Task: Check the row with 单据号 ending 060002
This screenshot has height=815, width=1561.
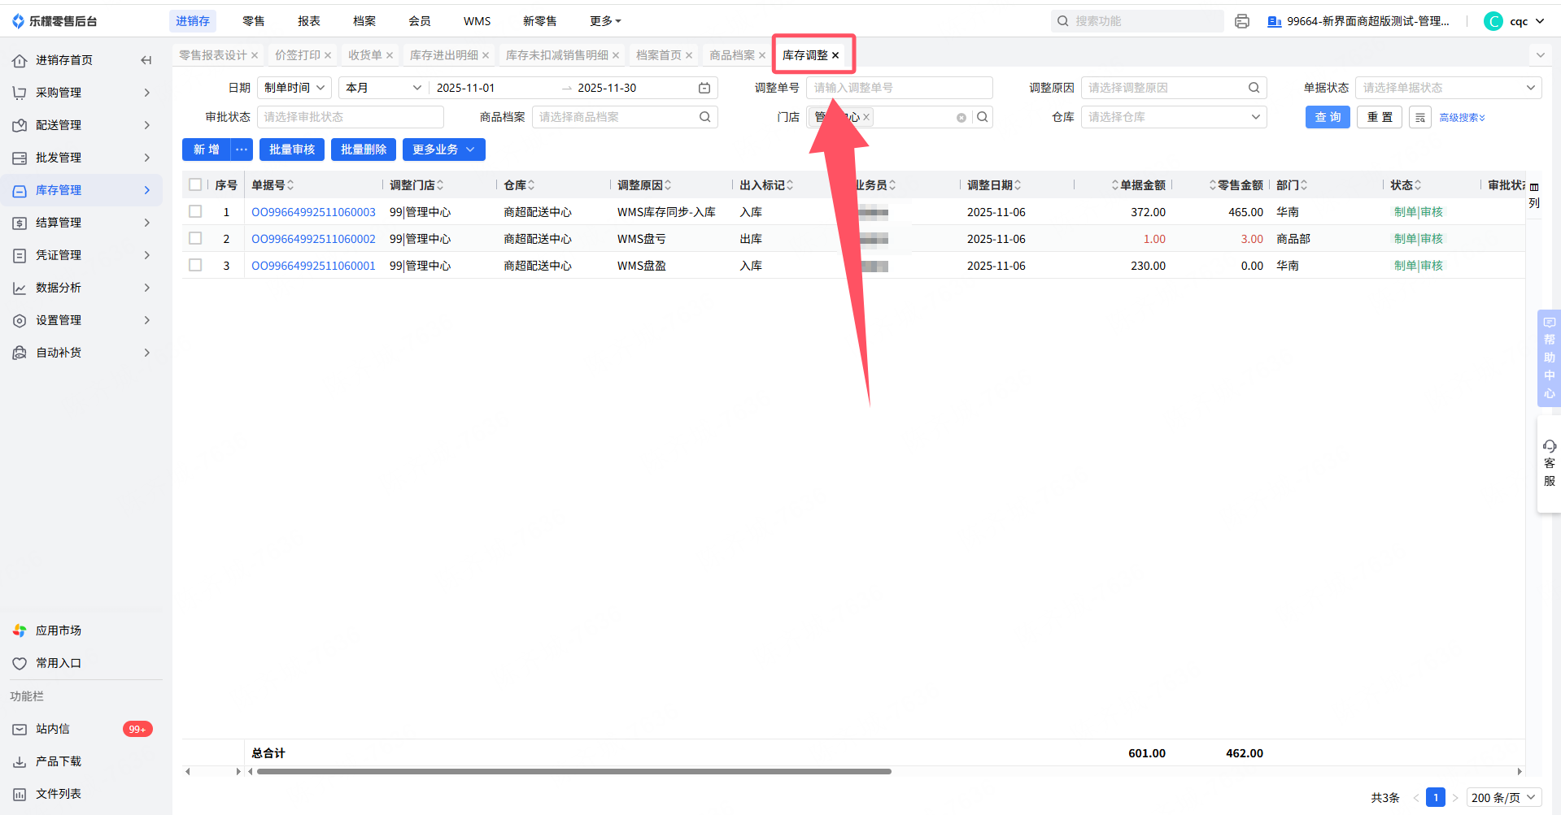Action: tap(195, 238)
